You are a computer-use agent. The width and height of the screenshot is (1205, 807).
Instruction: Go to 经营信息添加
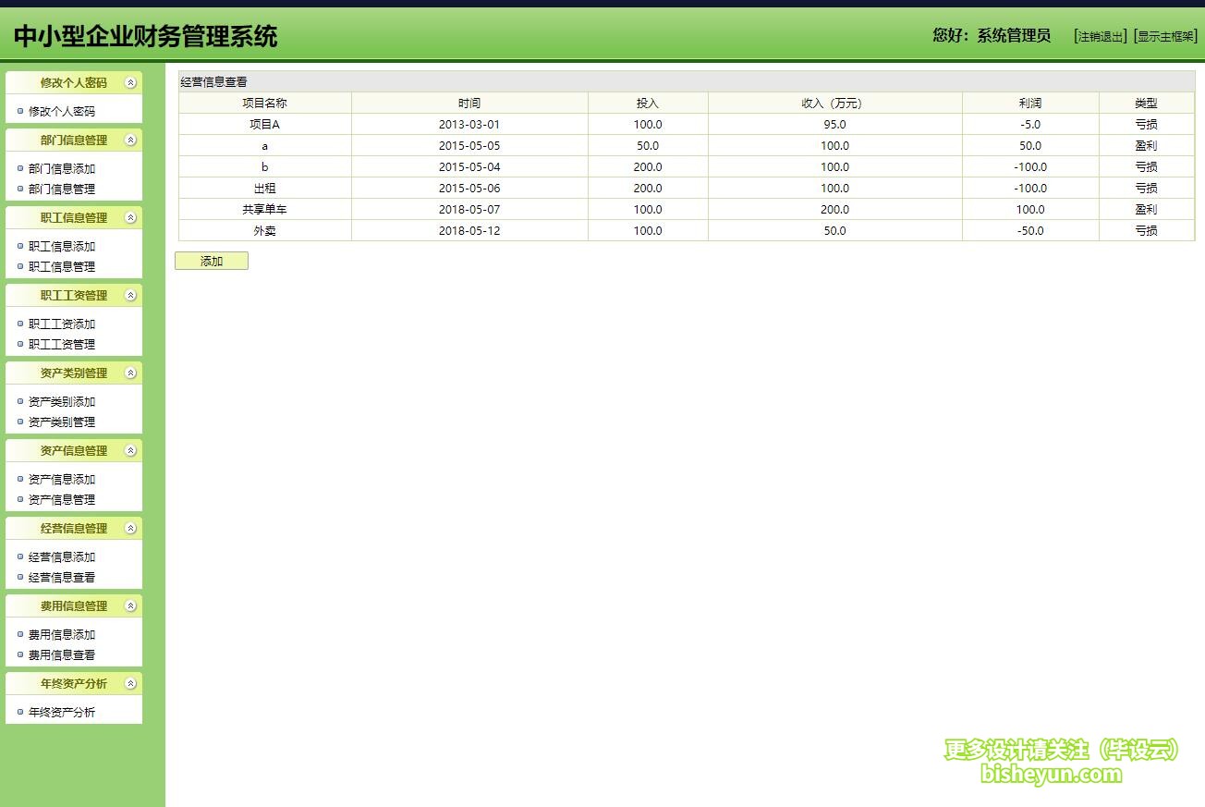click(62, 557)
